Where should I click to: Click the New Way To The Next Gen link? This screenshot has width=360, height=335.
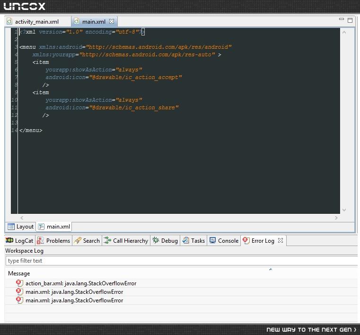[x=311, y=330]
